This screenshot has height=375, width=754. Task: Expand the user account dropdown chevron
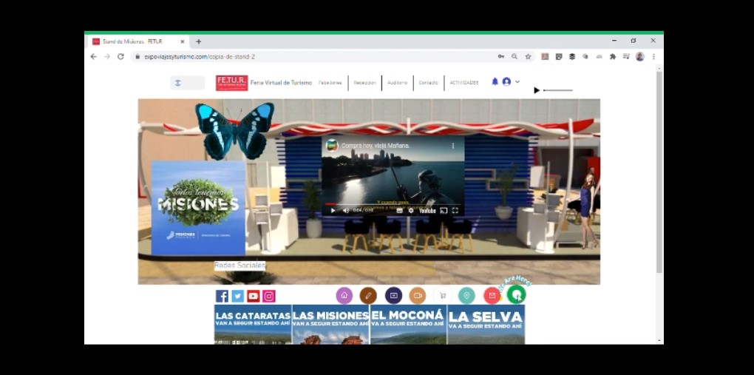point(517,82)
